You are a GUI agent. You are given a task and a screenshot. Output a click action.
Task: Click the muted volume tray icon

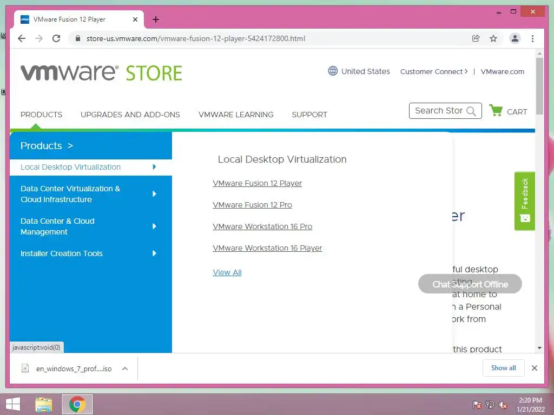click(x=503, y=405)
